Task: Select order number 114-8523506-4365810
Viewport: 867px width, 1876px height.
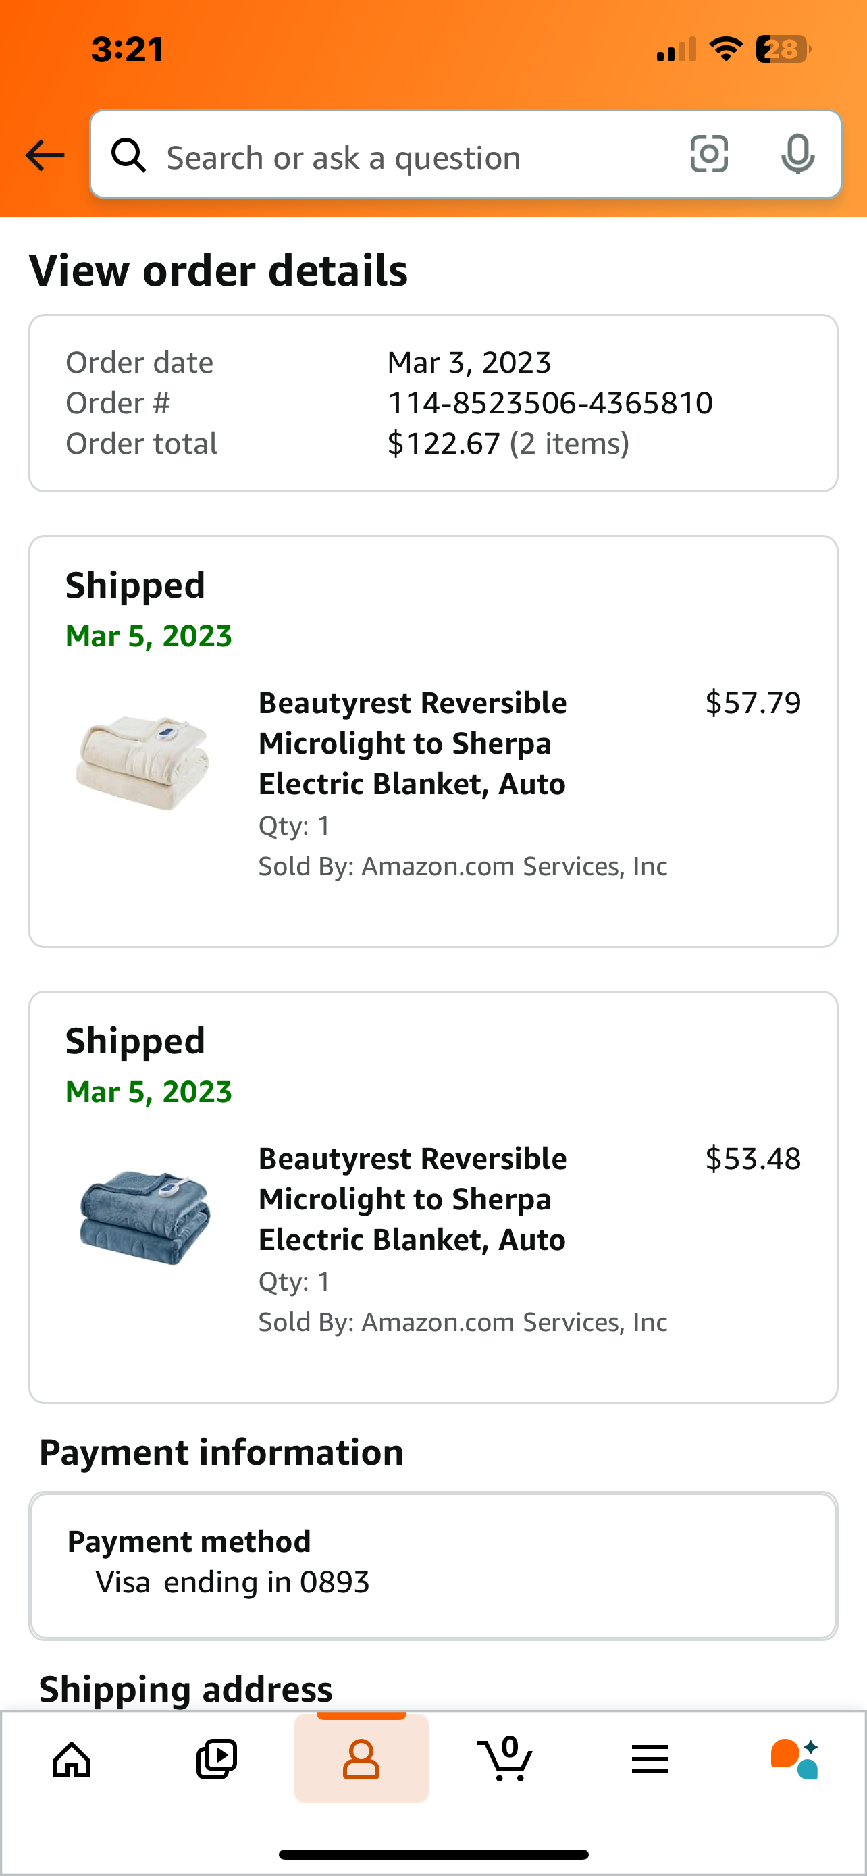Action: tap(550, 402)
